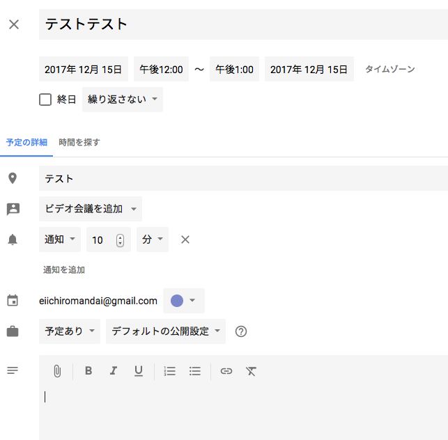448x440 pixels.
Task: Open the end date picker next to タイムゾーン
Action: coord(309,69)
